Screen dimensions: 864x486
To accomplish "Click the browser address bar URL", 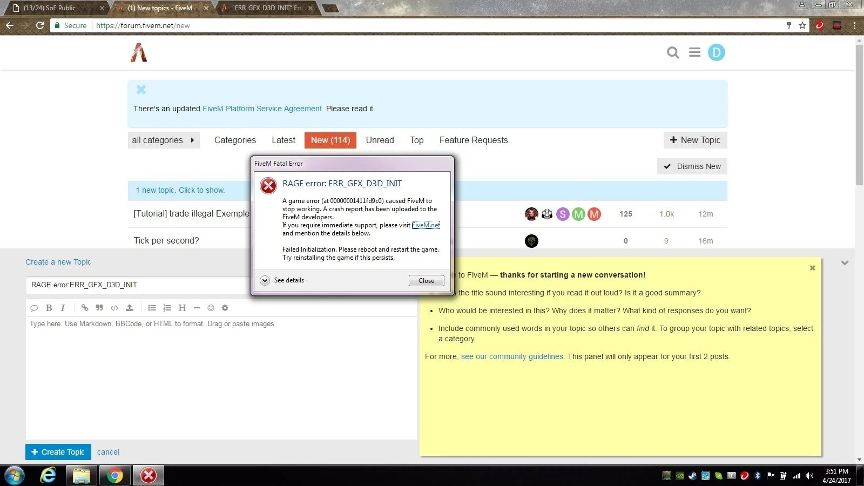I will pyautogui.click(x=143, y=25).
